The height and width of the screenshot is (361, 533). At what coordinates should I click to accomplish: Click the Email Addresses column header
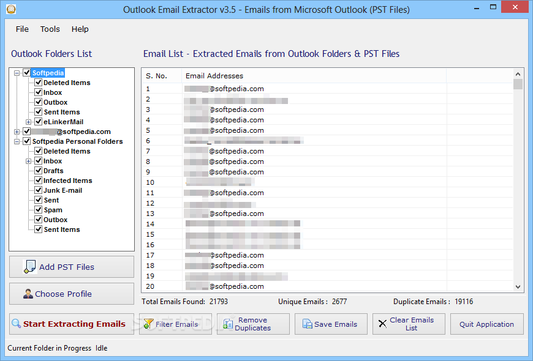pos(314,76)
